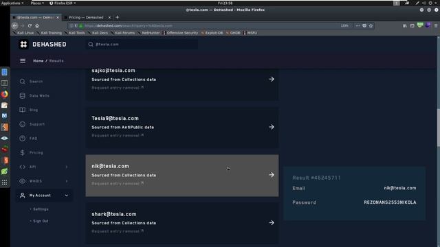Open the GHDB bookmark

(233, 33)
